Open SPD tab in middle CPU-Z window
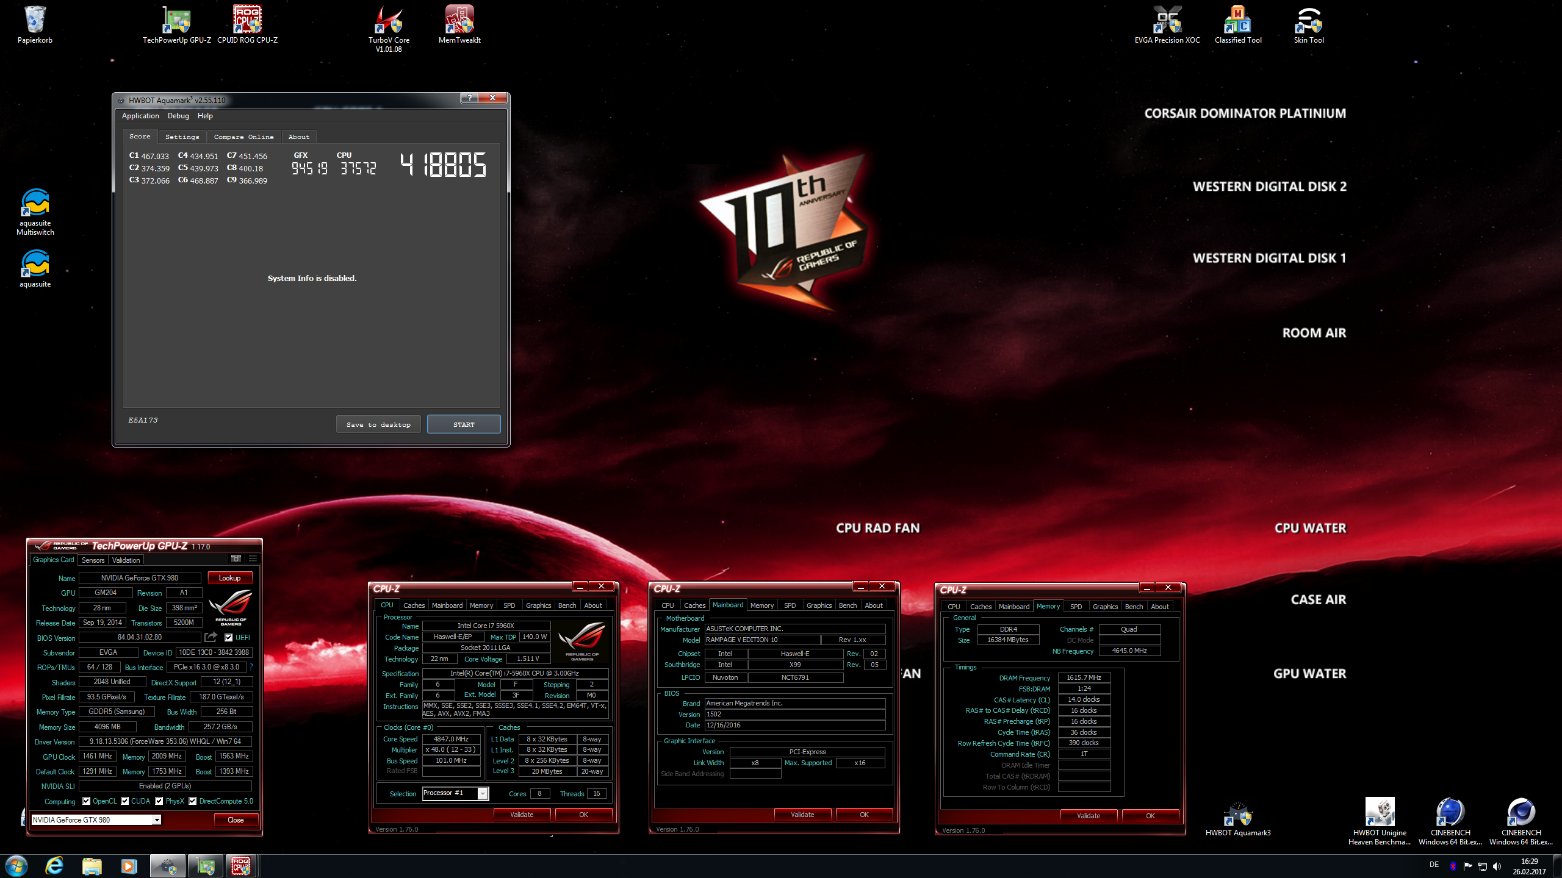Image resolution: width=1562 pixels, height=878 pixels. [x=790, y=605]
